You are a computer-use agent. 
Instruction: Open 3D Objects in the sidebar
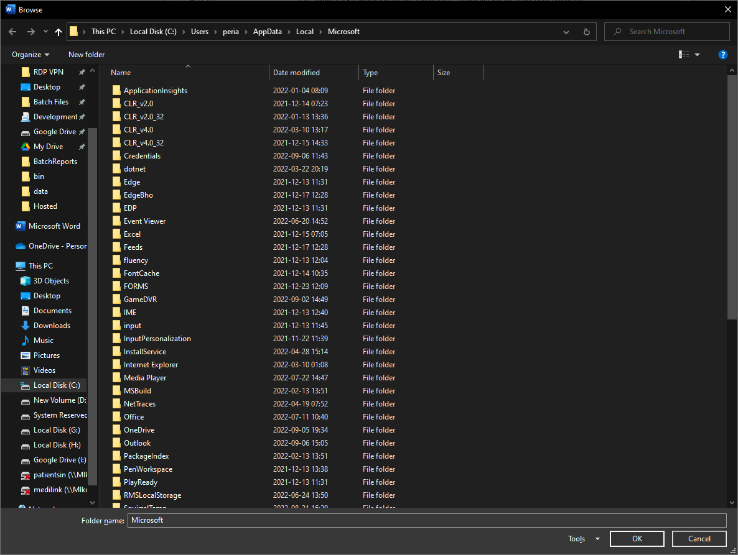point(51,280)
